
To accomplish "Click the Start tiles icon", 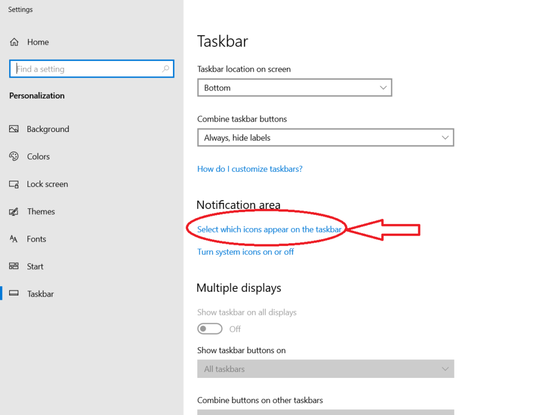I will (x=15, y=266).
